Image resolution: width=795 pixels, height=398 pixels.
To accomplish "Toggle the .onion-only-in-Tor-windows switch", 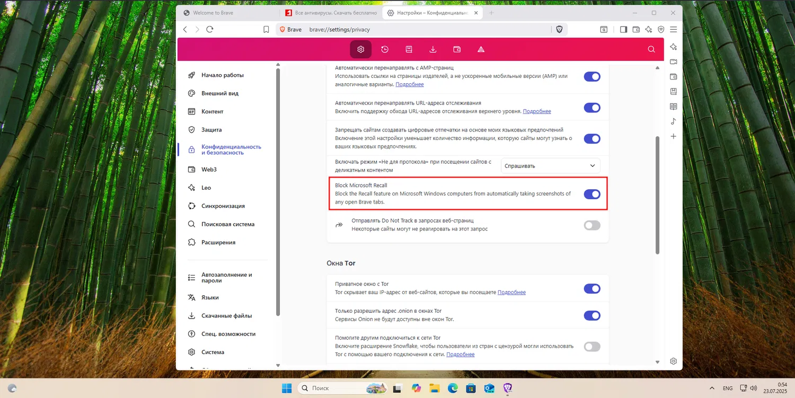I will (592, 315).
